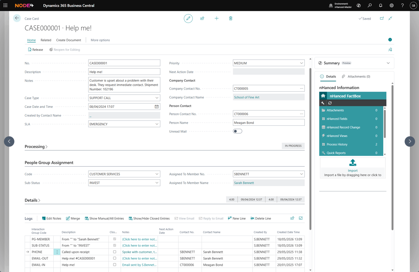This screenshot has width=419, height=272.
Task: Click the teal info circle icon
Action: (390, 40)
